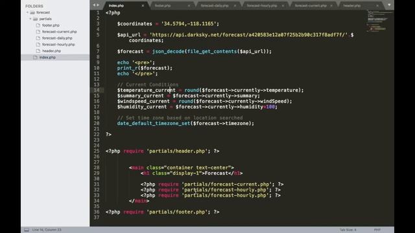
Task: Click the darksky API URL string on line 5
Action: click(x=248, y=35)
